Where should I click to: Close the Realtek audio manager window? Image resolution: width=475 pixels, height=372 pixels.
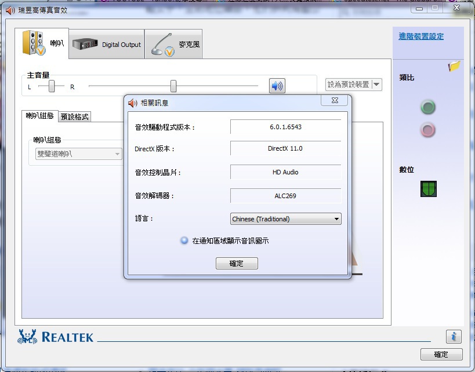pyautogui.click(x=456, y=8)
